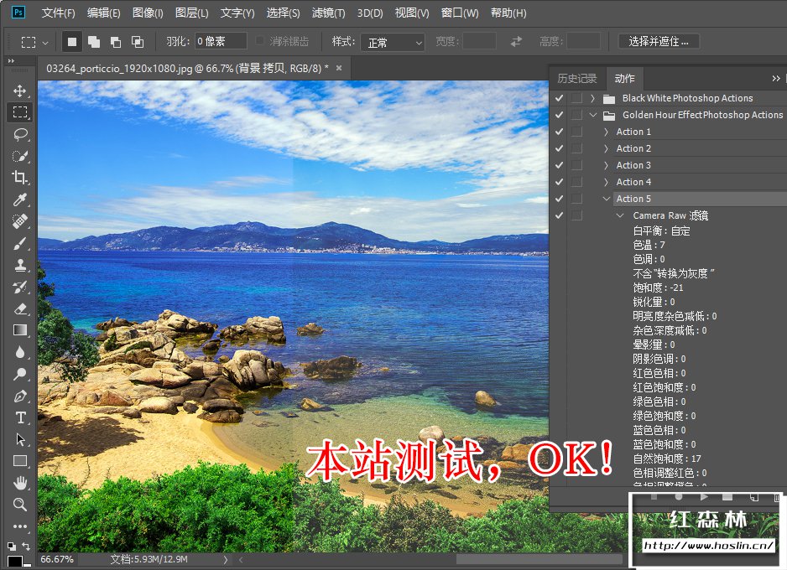The height and width of the screenshot is (570, 787).
Task: Toggle checkmark for Action 1
Action: (559, 132)
